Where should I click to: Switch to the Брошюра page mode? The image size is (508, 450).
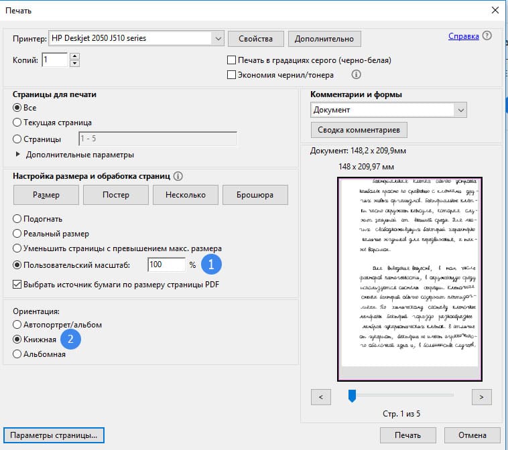(x=255, y=195)
